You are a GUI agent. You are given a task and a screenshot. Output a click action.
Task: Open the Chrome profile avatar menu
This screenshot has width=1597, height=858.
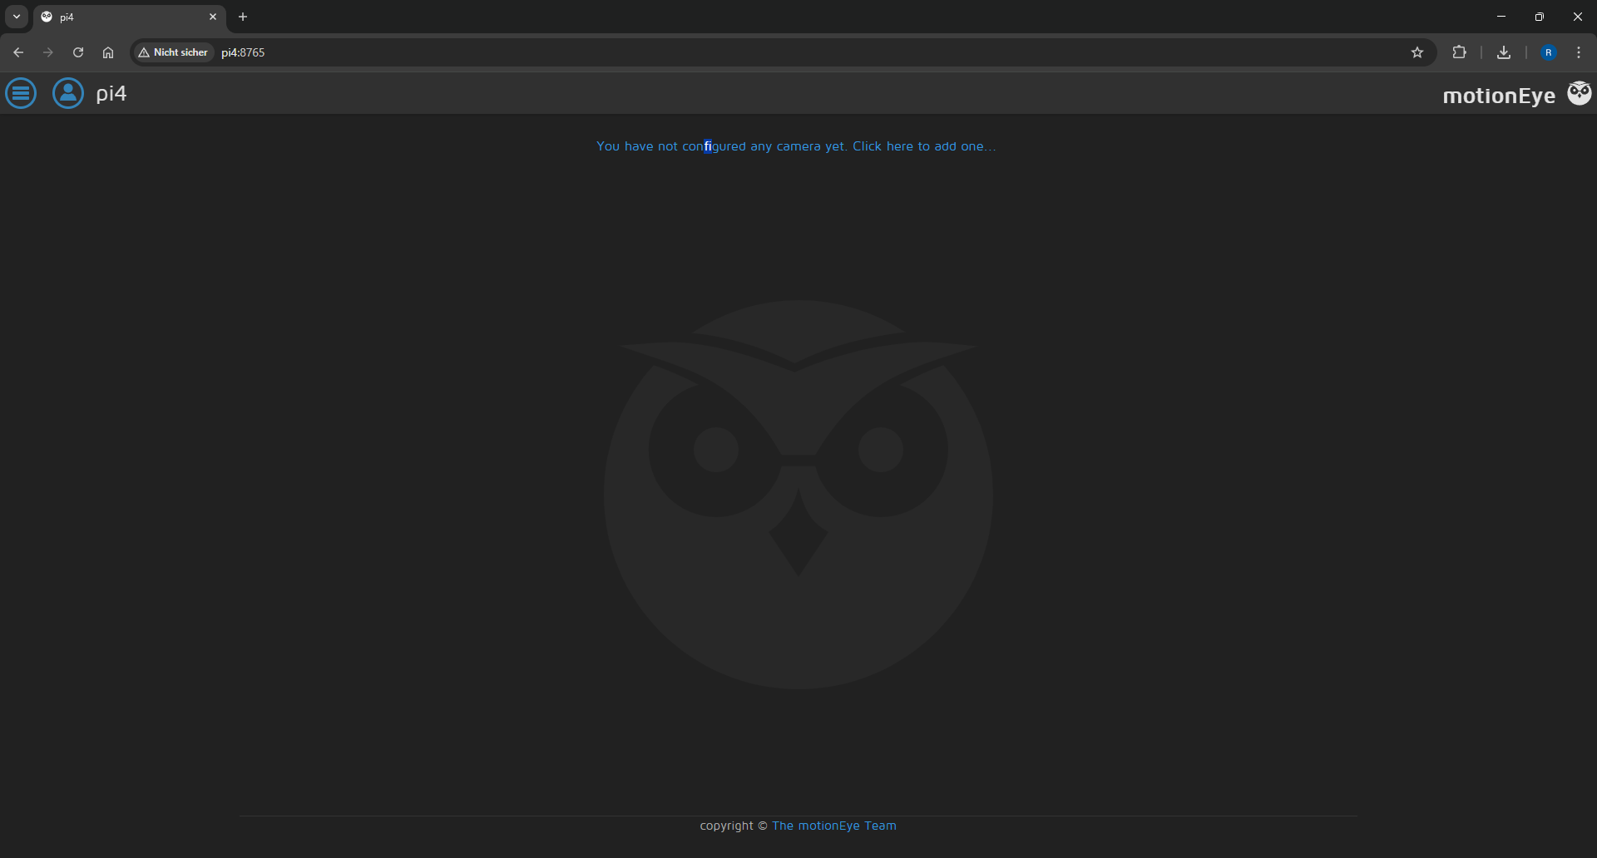1548,52
